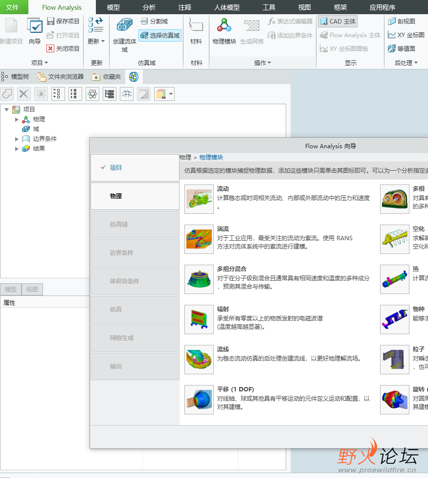Image resolution: width=428 pixels, height=478 pixels.
Task: Switch to the 视图 ribbon tab
Action: tap(305, 7)
